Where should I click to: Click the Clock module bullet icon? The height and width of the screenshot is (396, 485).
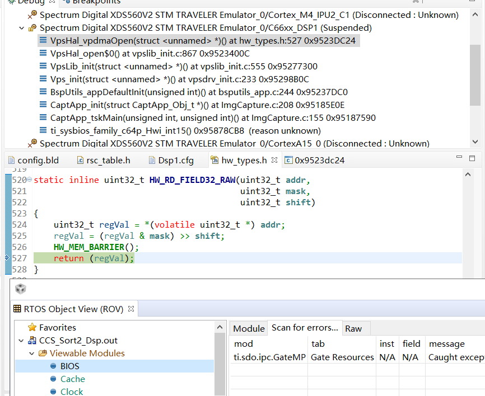tap(53, 392)
